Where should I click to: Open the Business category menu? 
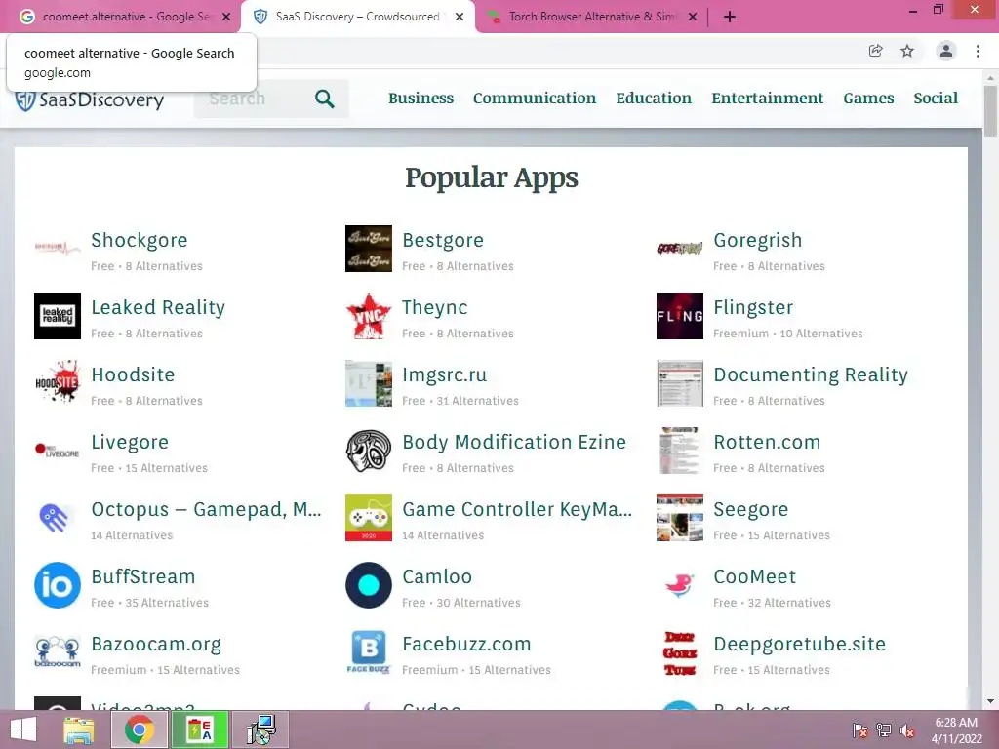(421, 99)
